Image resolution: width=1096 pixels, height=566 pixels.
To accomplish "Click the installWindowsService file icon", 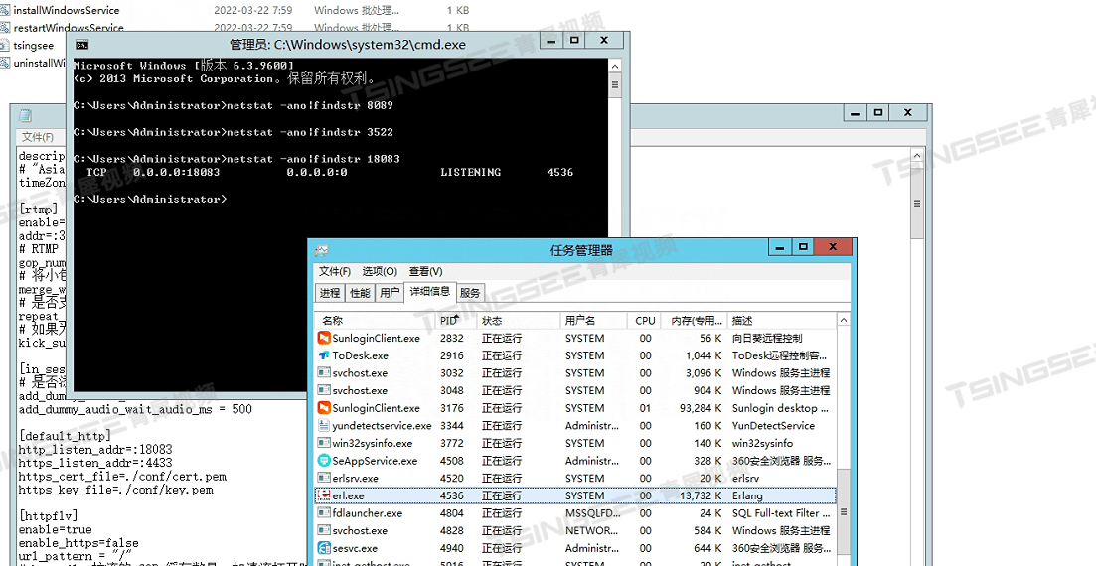I will pyautogui.click(x=6, y=11).
